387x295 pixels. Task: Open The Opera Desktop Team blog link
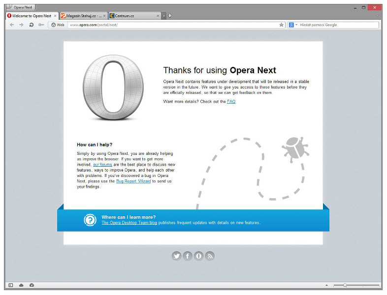(x=129, y=223)
